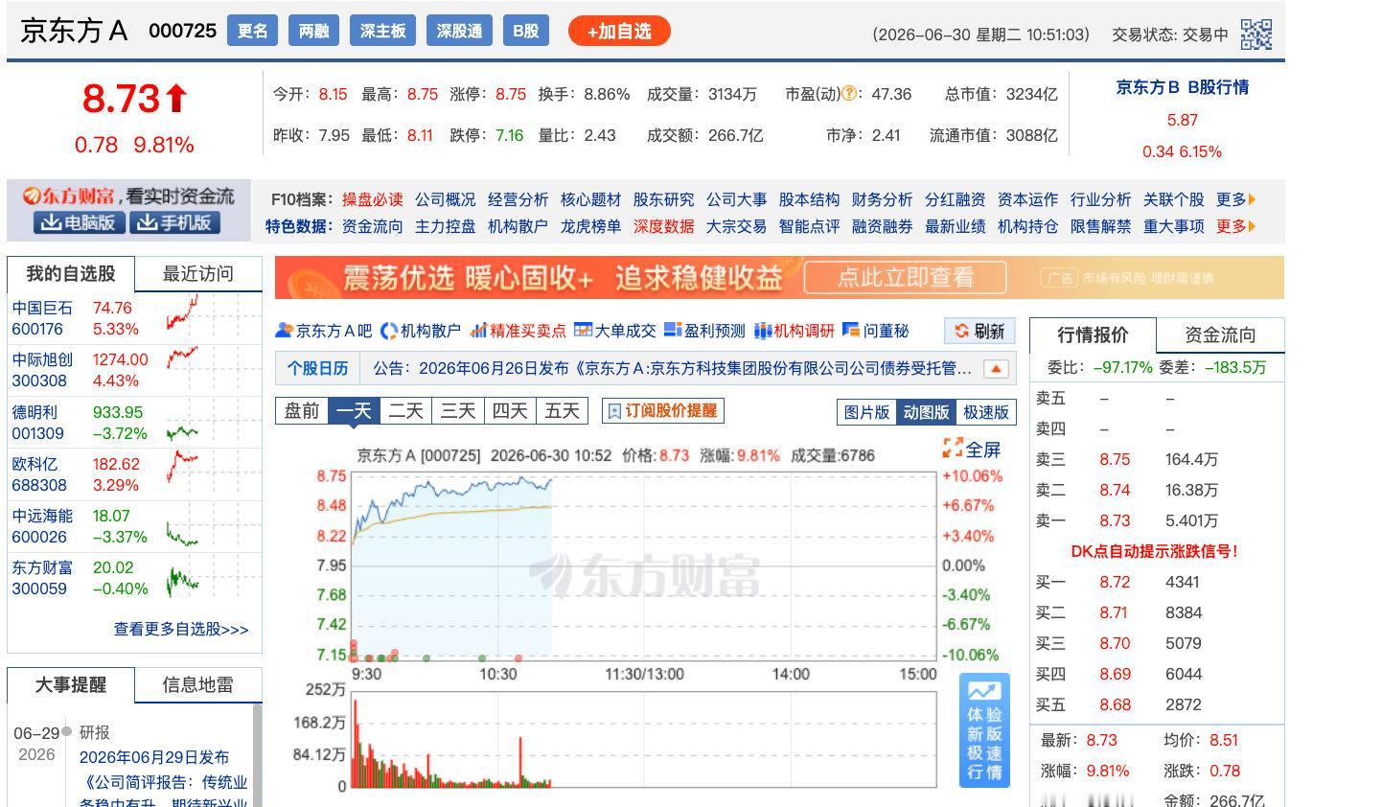Switch to 信息地雷 tab
This screenshot has height=807, width=1382.
[198, 685]
